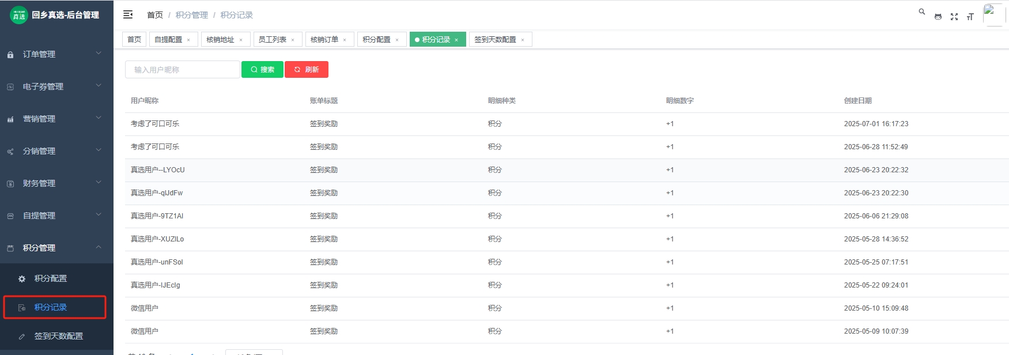Viewport: 1009px width, 355px height.
Task: Enter fullscreen using the expand arrows icon
Action: pos(954,17)
